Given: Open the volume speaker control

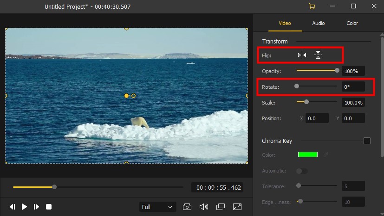Looking at the screenshot, I should pos(204,207).
